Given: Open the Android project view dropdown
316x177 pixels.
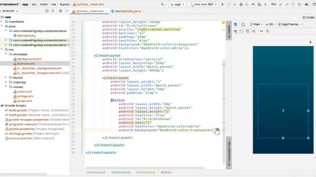Looking at the screenshot, I should (9, 11).
